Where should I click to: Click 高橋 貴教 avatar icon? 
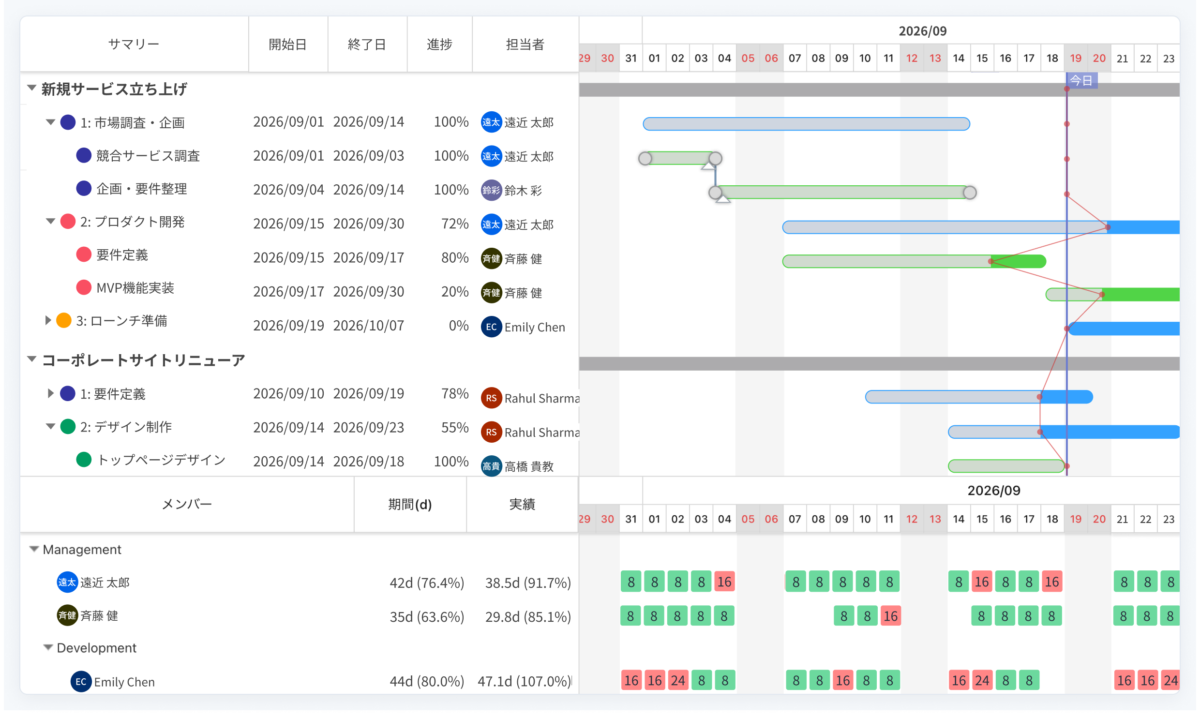[491, 466]
